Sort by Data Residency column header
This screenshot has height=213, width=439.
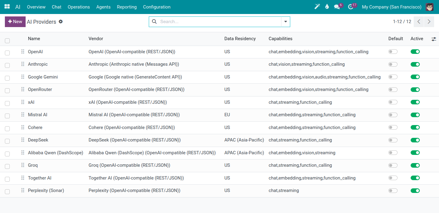pos(240,39)
